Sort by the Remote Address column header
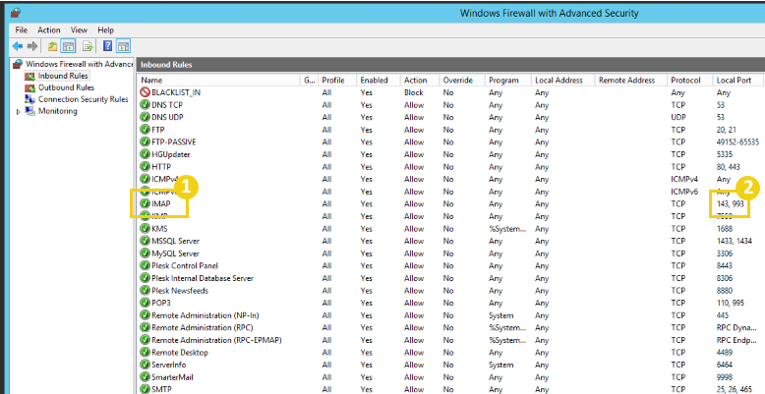765x394 pixels. 631,80
